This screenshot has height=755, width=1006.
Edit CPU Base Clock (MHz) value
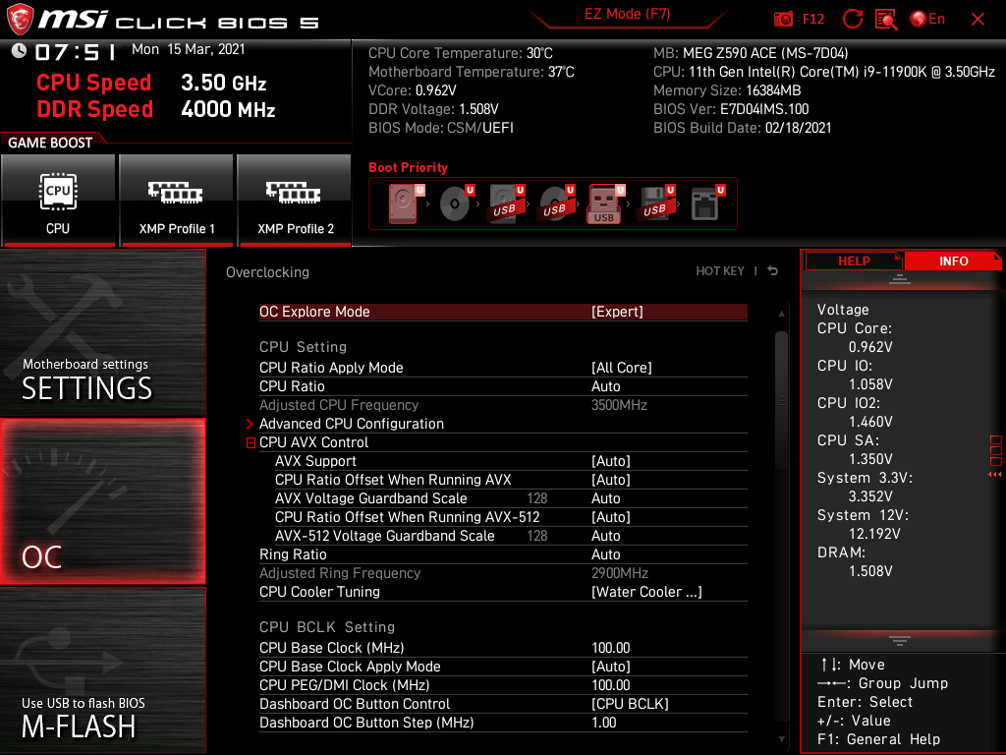click(x=611, y=648)
